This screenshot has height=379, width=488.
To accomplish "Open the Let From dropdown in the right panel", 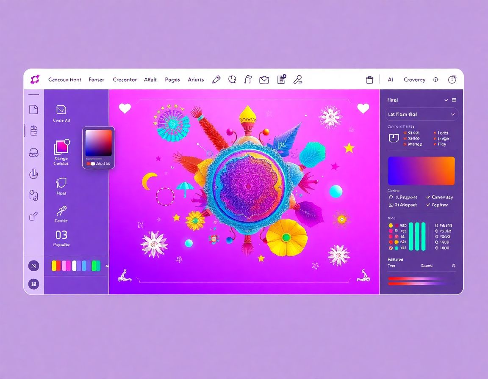I will pos(421,114).
